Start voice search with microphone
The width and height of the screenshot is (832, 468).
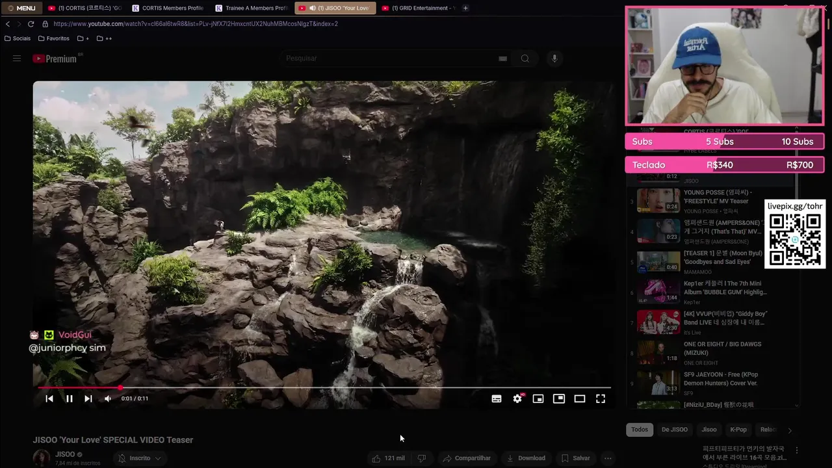click(554, 58)
